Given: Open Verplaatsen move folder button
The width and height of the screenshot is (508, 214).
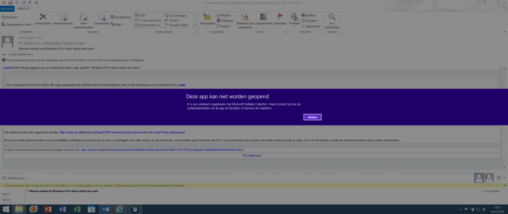Looking at the screenshot, I should 207,20.
